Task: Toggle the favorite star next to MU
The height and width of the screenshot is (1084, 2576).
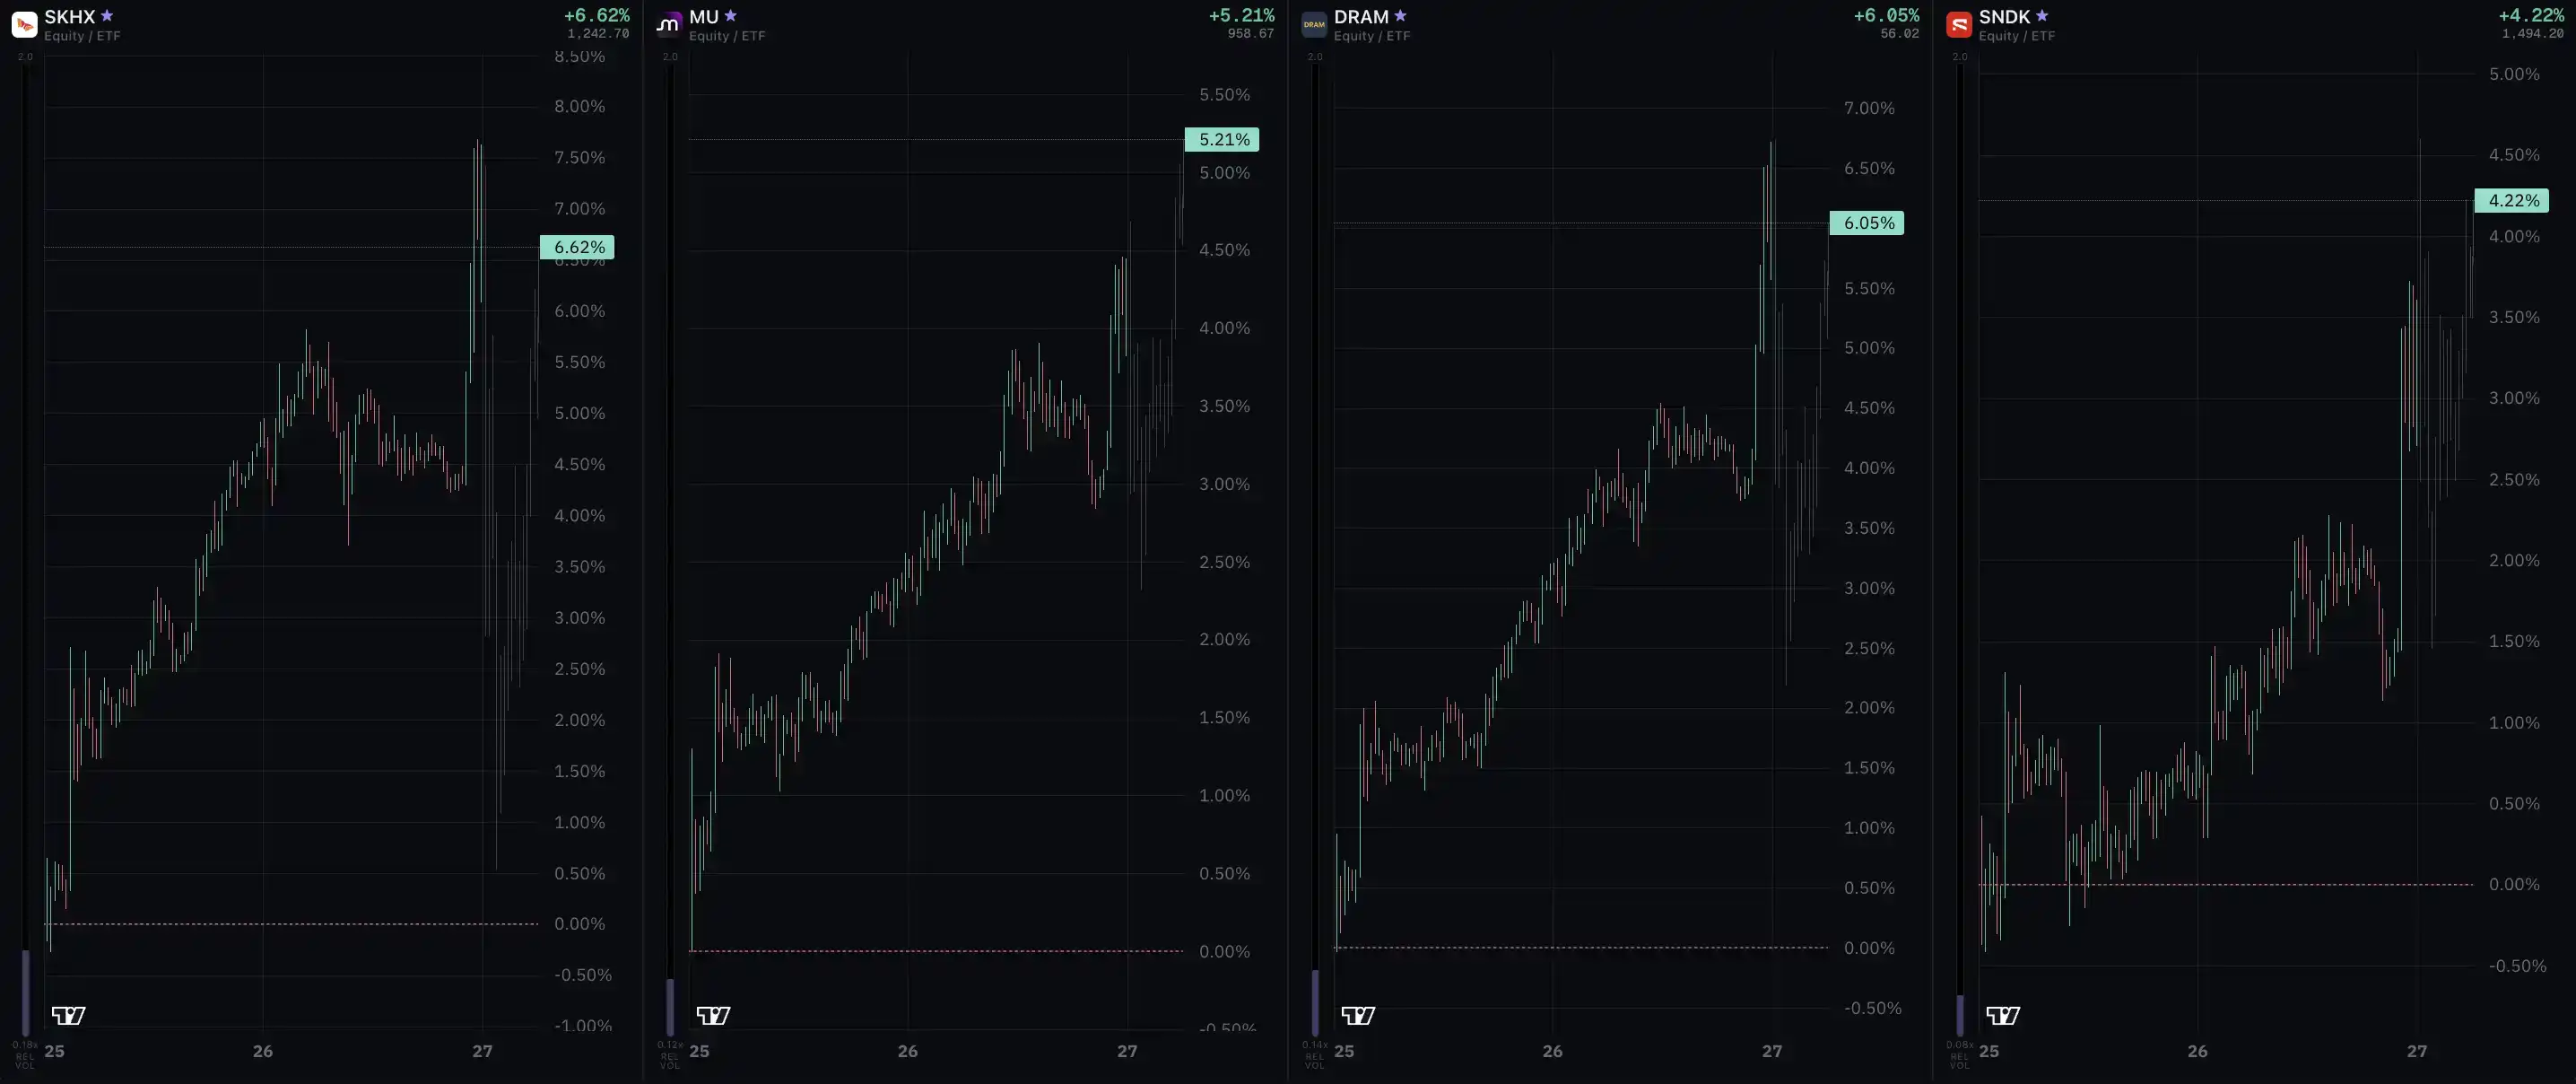Action: 731,16
